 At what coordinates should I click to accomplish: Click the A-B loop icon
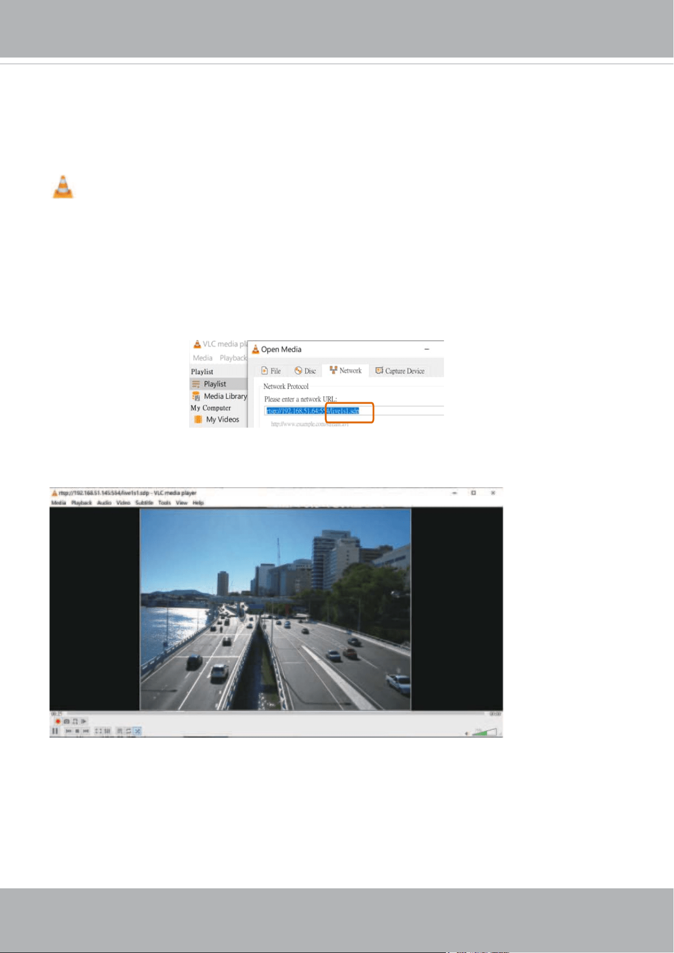point(75,721)
